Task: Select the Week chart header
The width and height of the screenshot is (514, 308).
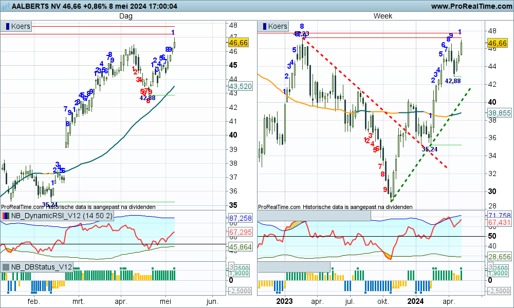Action: 382,16
